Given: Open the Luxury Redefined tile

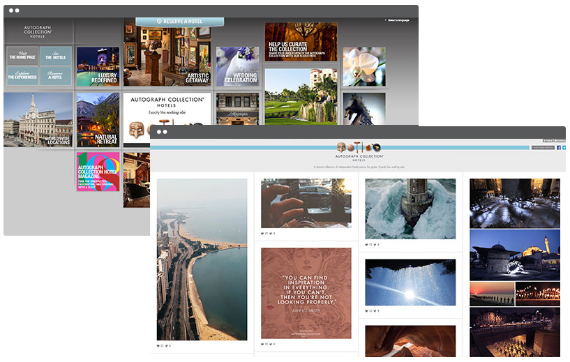Looking at the screenshot, I should click(98, 66).
